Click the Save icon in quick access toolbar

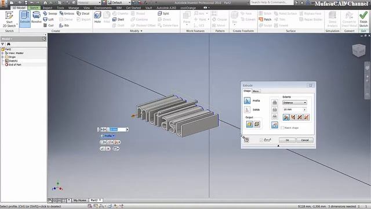(x=26, y=2)
